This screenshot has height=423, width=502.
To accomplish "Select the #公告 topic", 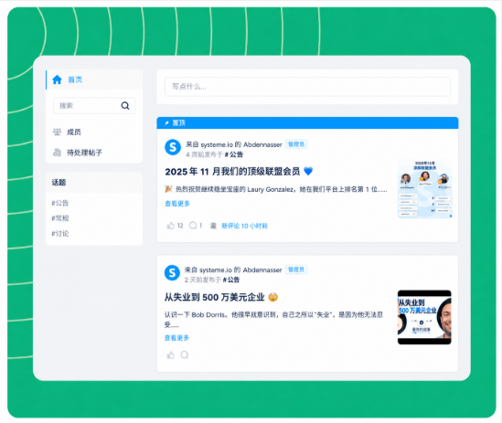I will pos(60,203).
